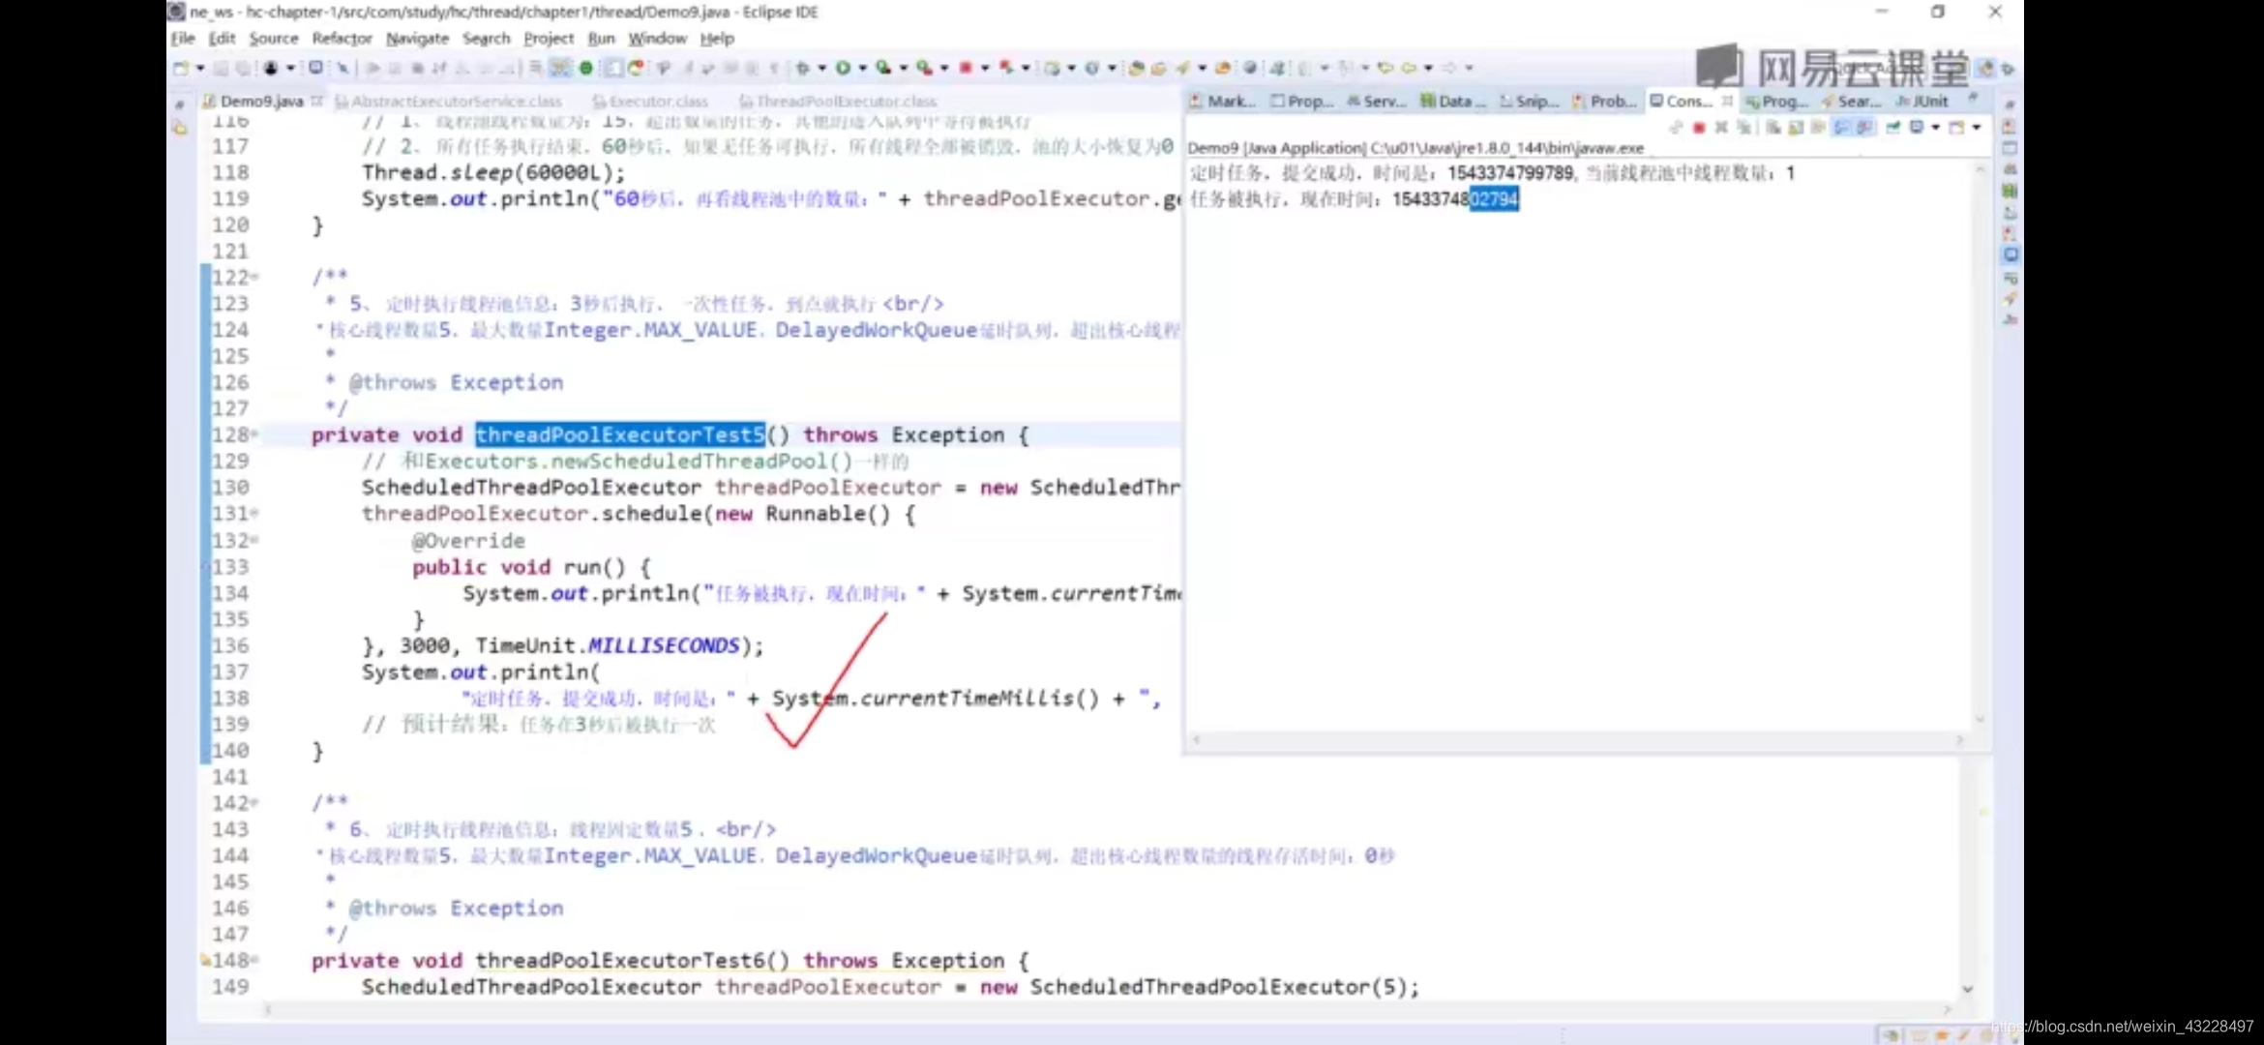Collapse Javadoc fold at line 122
The image size is (2264, 1045).
255,278
